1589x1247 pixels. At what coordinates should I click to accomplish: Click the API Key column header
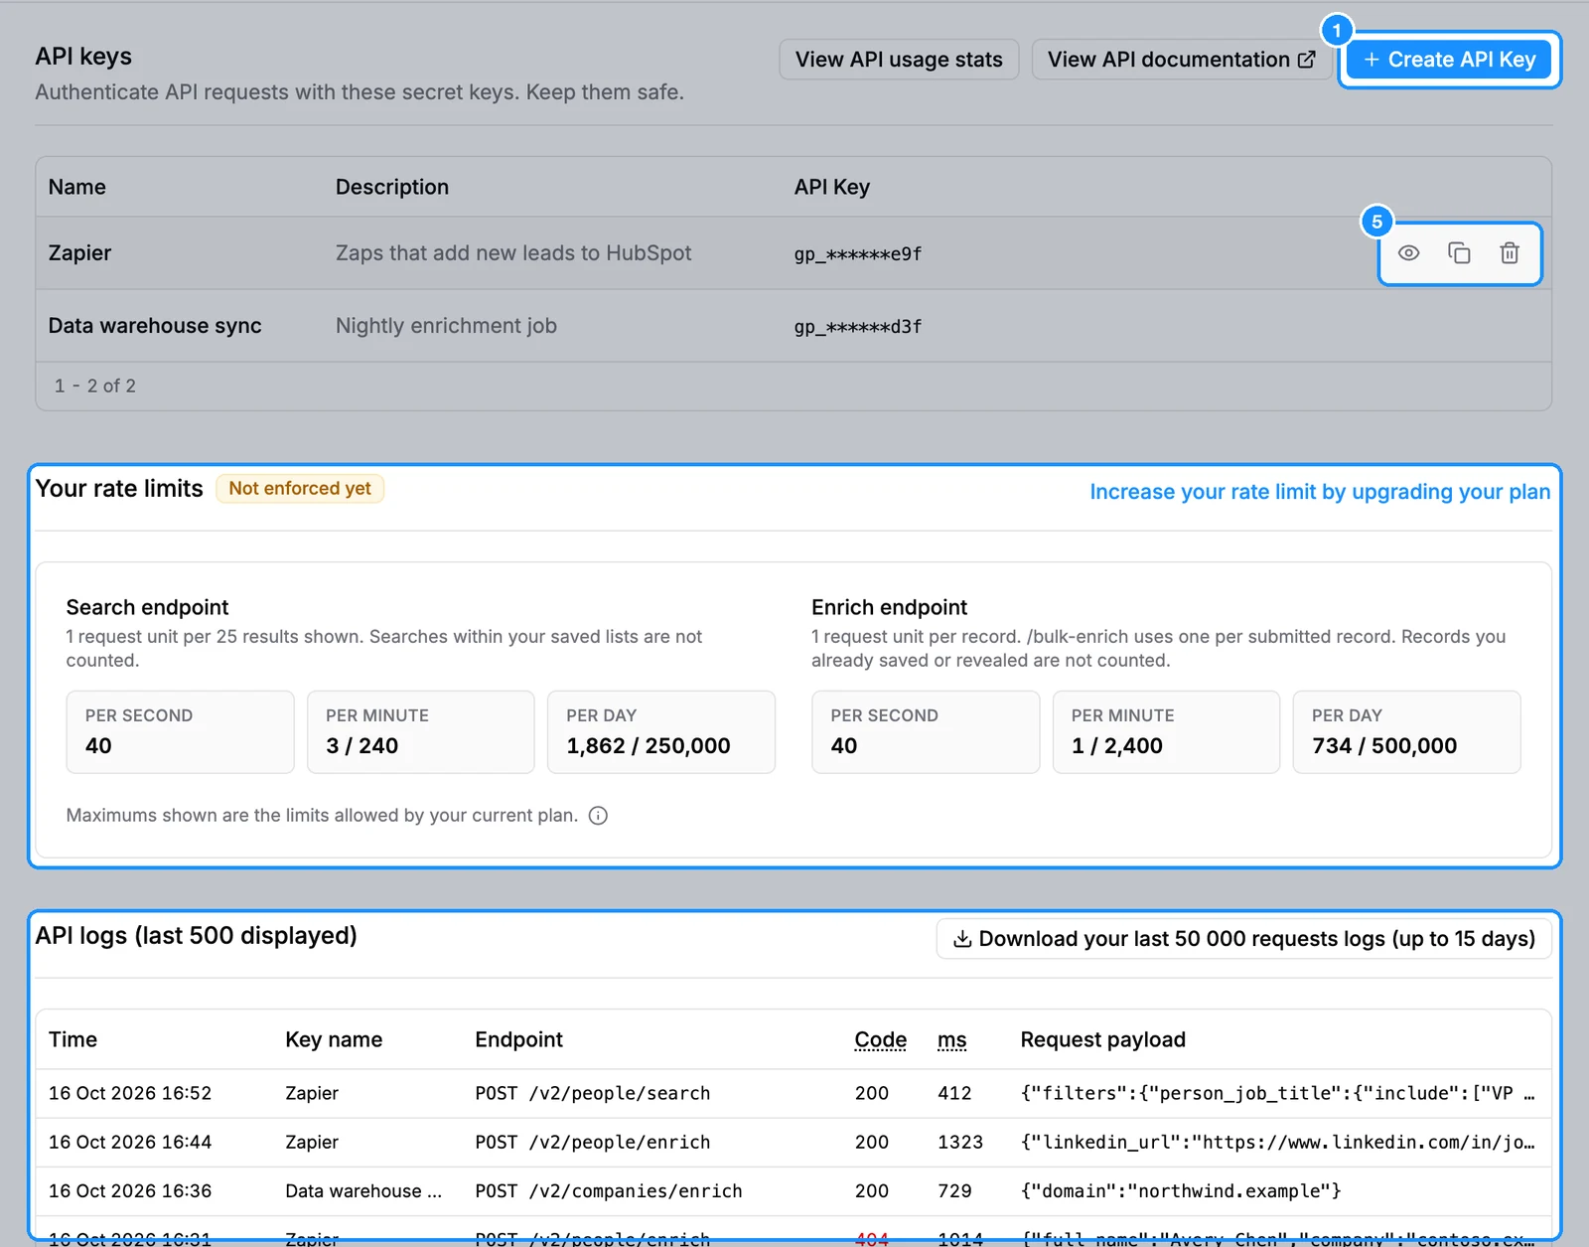[x=832, y=187]
